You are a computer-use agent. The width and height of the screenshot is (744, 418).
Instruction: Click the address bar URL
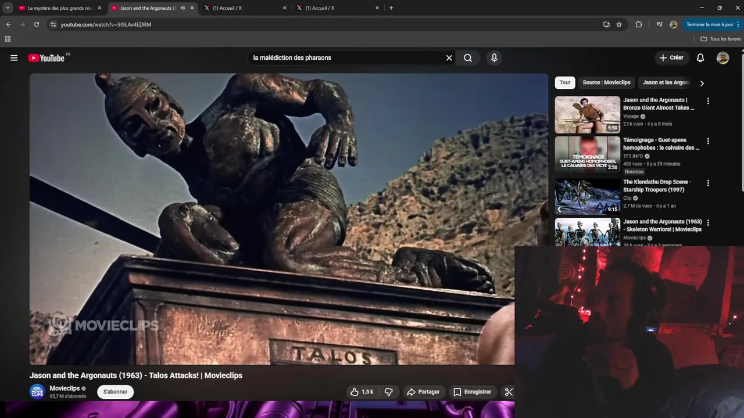tap(106, 24)
